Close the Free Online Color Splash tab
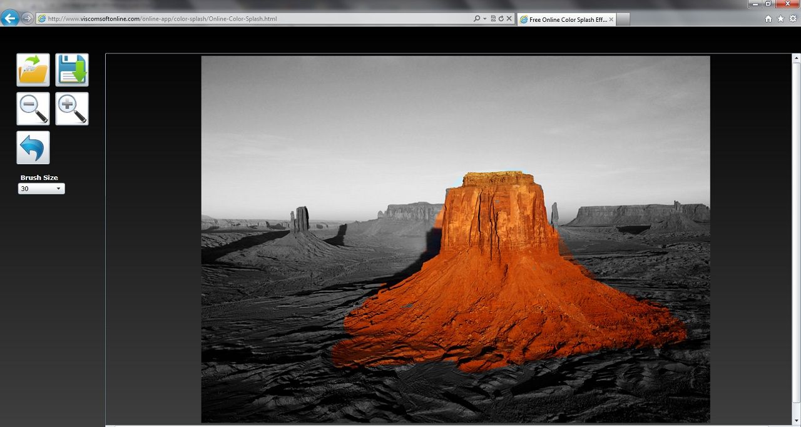 (x=611, y=19)
